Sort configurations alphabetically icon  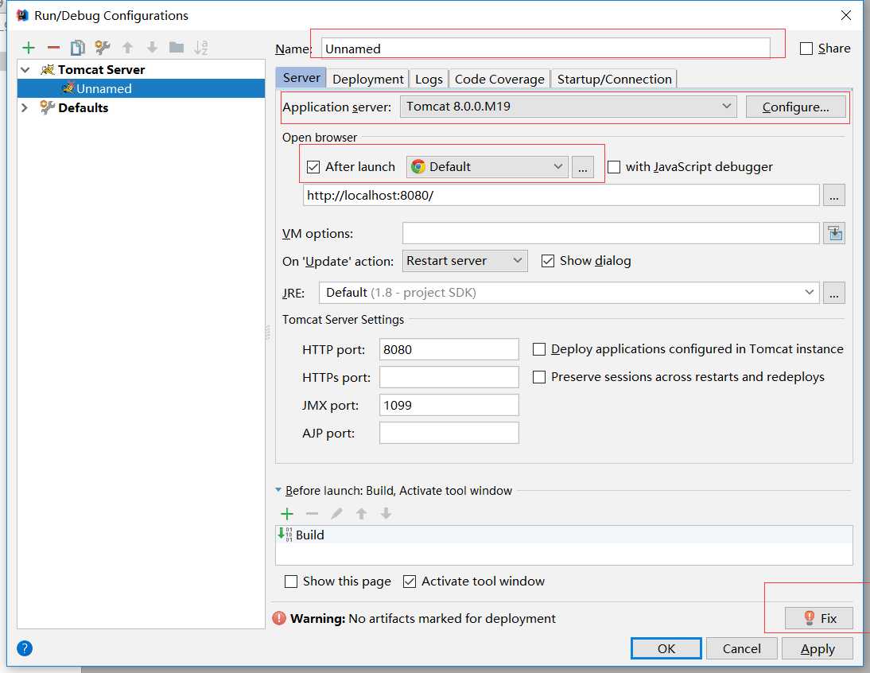(201, 48)
